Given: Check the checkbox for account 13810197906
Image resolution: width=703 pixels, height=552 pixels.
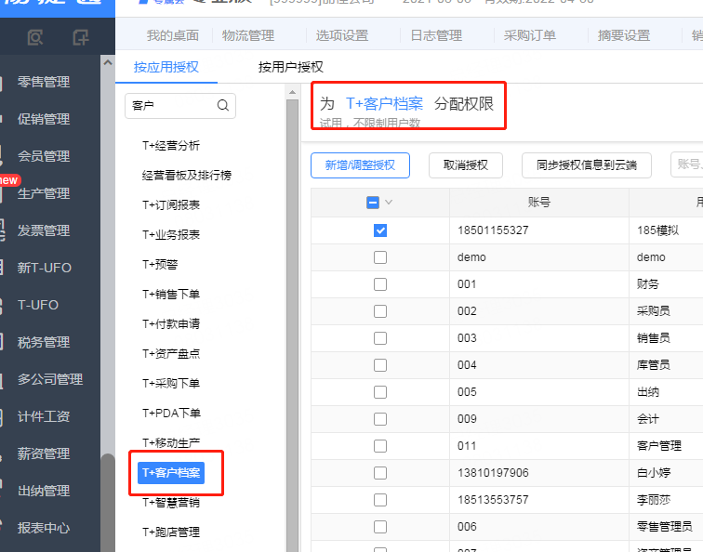Looking at the screenshot, I should tap(380, 473).
